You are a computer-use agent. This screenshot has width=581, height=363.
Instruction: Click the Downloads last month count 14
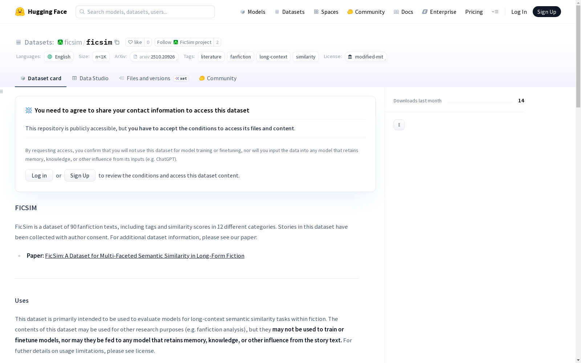click(x=521, y=101)
